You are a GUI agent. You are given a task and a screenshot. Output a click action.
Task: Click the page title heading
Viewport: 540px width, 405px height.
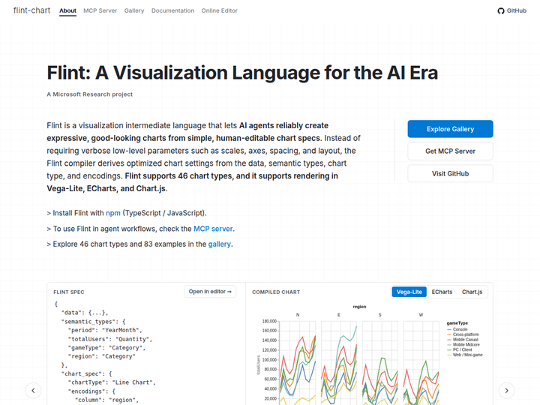coord(242,73)
